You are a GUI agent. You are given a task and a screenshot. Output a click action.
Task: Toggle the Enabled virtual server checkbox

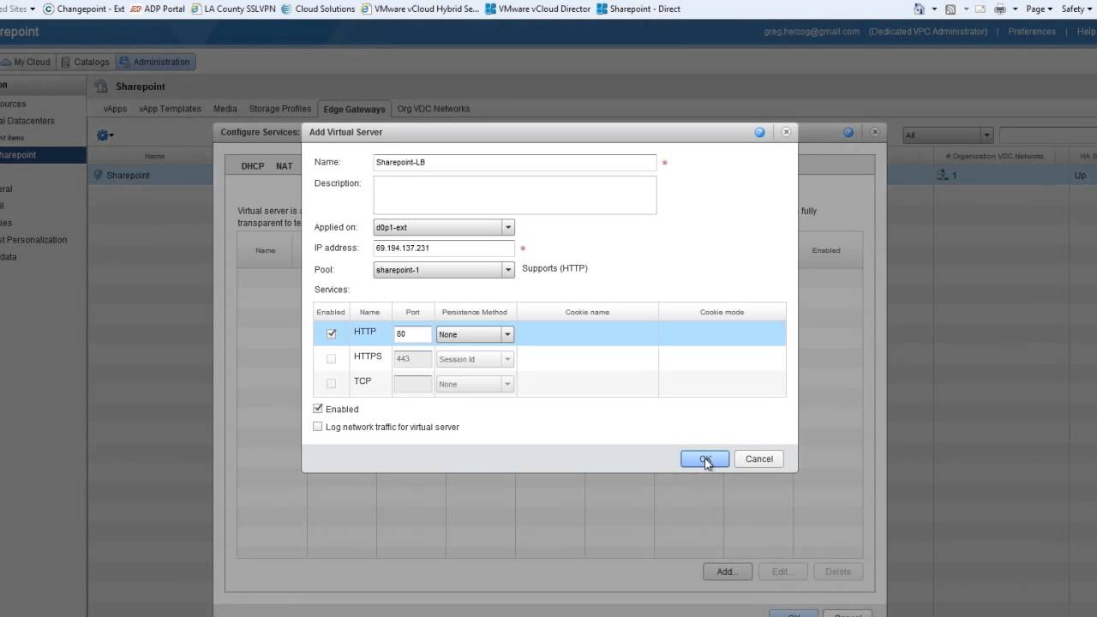318,409
